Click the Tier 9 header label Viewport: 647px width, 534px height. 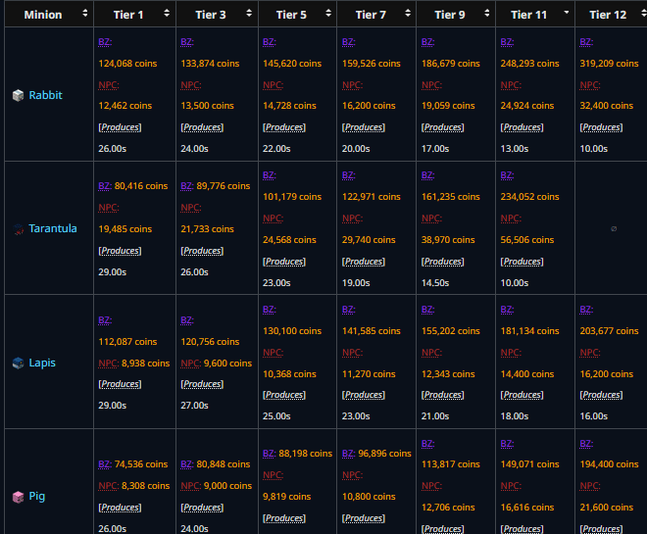(450, 15)
